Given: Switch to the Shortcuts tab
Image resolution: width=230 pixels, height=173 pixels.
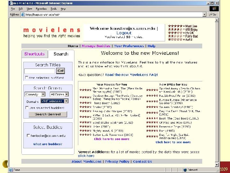Looking at the screenshot, I should 34,54.
